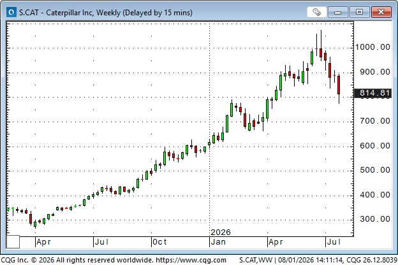Close the S.CAT chart window
This screenshot has width=398, height=265.
click(381, 12)
